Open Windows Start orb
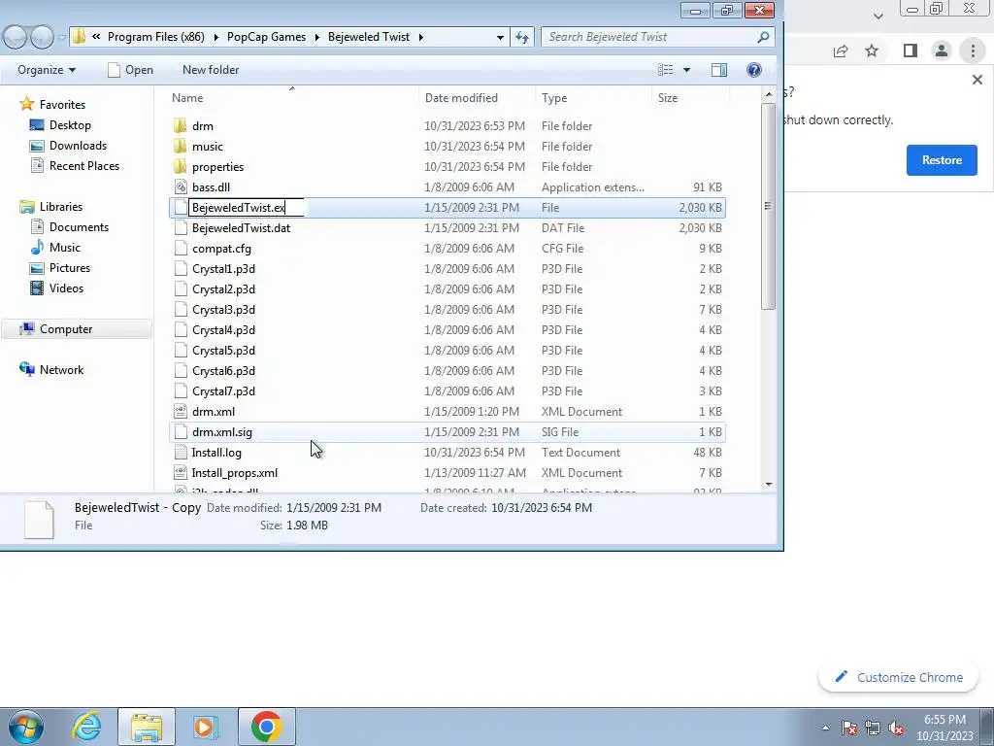Viewport: 994px width, 746px height. click(x=25, y=727)
